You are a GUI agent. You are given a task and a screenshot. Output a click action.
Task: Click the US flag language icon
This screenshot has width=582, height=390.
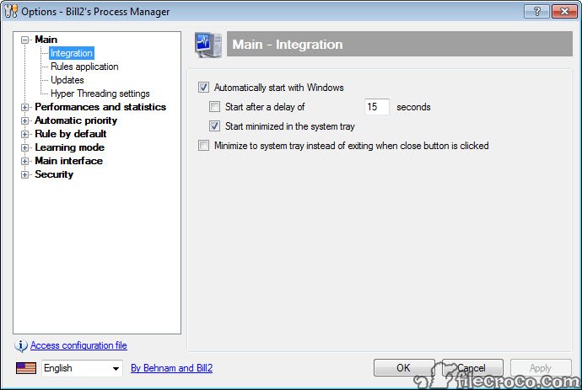(x=26, y=368)
